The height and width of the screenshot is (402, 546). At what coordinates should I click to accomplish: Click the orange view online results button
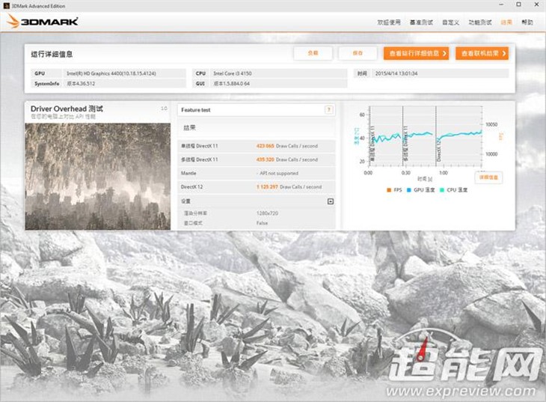[482, 53]
